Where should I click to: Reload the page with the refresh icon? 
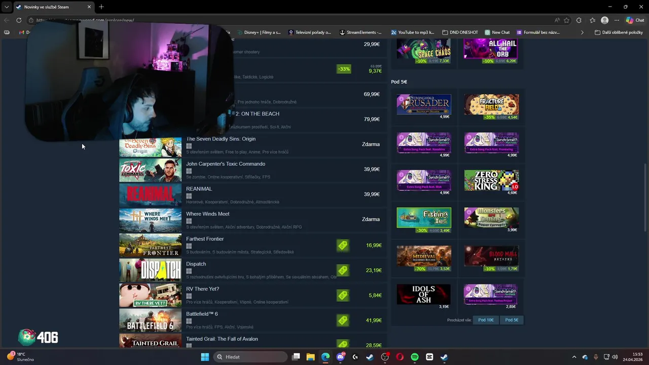(x=19, y=20)
